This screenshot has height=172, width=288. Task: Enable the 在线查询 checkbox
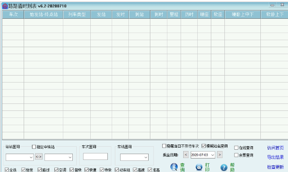tap(236, 148)
